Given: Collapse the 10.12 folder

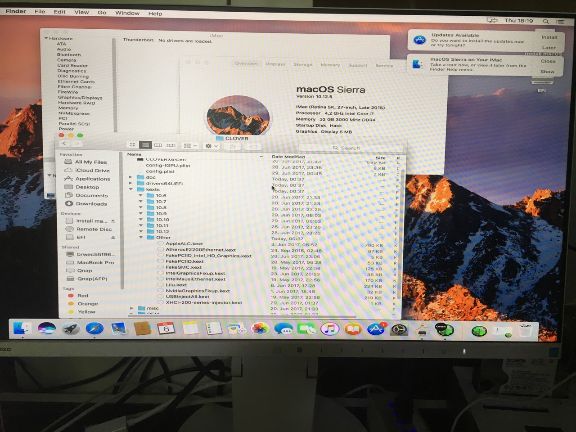Looking at the screenshot, I should pos(141,231).
